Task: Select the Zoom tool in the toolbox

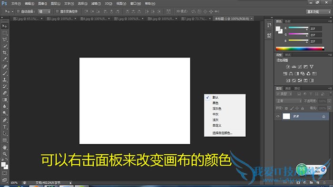Action: (5, 154)
